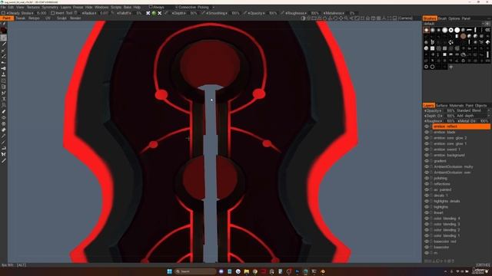Toggle visibility of the gradient layer
Image resolution: width=492 pixels, height=276 pixels.
[x=427, y=161]
